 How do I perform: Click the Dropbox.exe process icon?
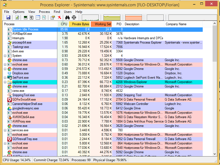pos(10,73)
